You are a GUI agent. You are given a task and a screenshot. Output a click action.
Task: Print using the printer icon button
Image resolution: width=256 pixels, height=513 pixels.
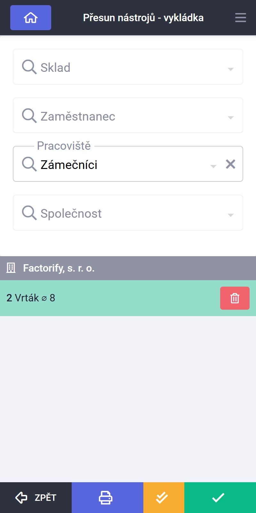(x=108, y=498)
